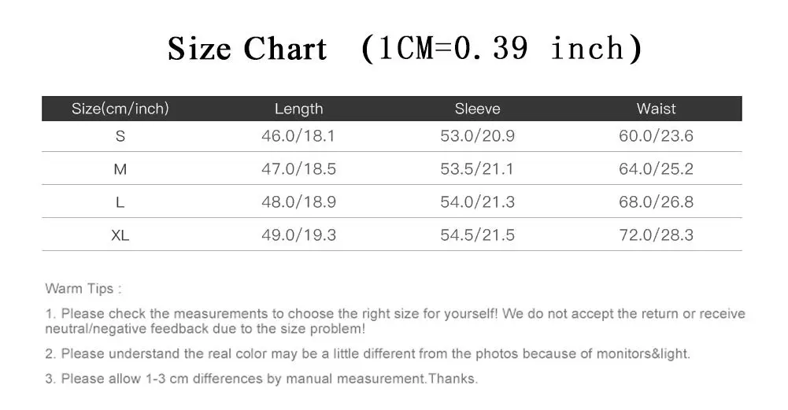788x410 pixels.
Task: Click the 46.0/18.1 length cell
Action: click(298, 135)
